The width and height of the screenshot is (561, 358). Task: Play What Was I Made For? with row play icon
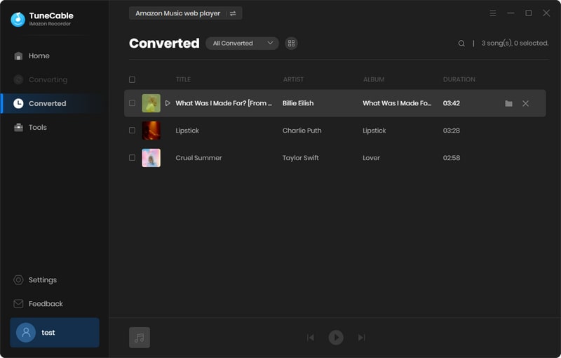click(x=168, y=103)
